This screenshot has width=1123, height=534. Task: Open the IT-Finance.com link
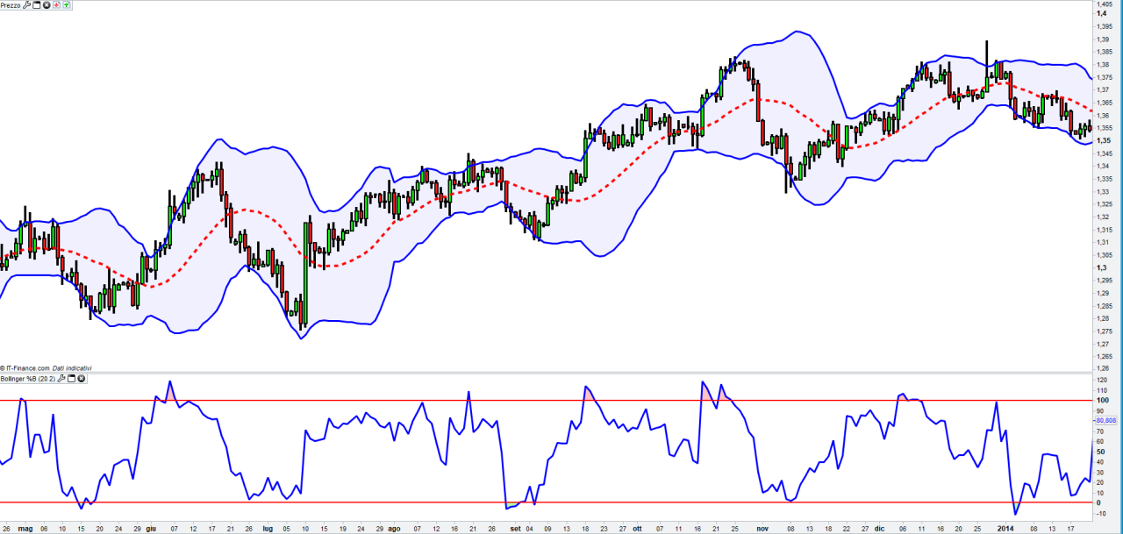[x=25, y=368]
